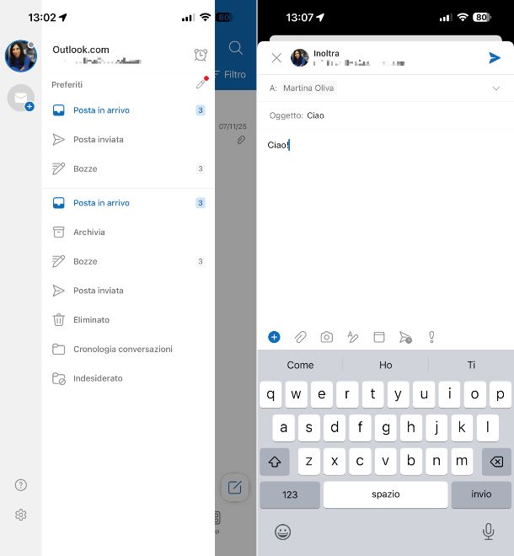The image size is (514, 556).
Task: Open the Eliminato folder
Action: 128,320
